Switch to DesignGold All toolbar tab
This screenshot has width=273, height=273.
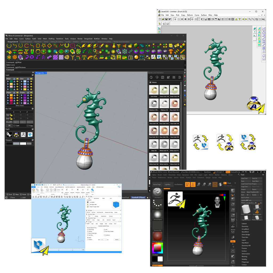13,42
